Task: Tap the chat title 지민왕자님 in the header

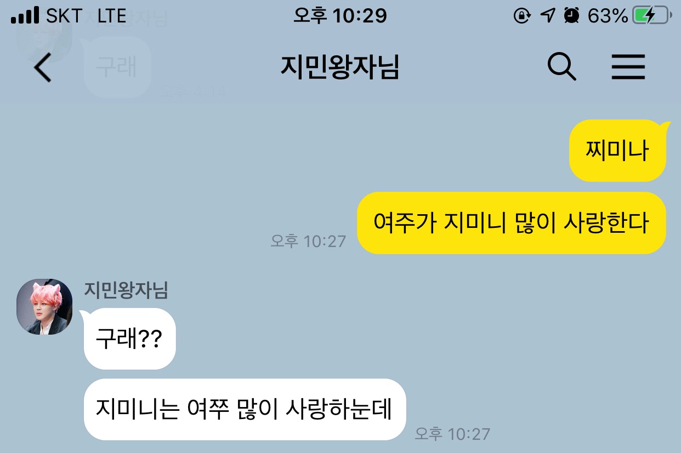Action: (x=339, y=68)
